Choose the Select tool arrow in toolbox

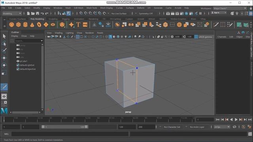pos(4,36)
